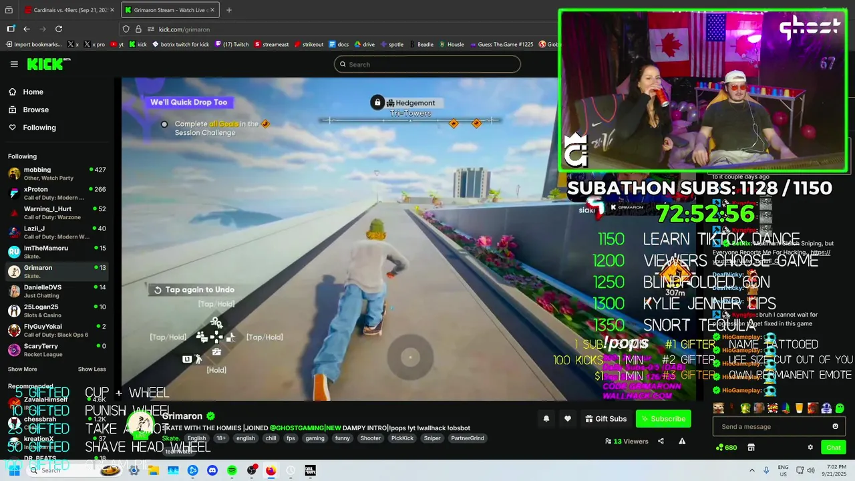Image resolution: width=855 pixels, height=481 pixels.
Task: Open Discord from the taskbar
Action: tap(212, 470)
